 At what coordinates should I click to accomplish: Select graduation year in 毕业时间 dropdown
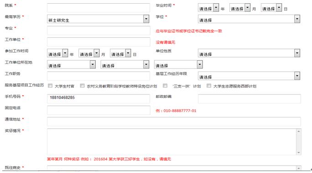tap(208, 8)
